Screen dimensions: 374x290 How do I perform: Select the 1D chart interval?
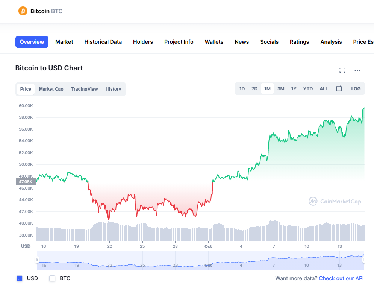pos(242,88)
